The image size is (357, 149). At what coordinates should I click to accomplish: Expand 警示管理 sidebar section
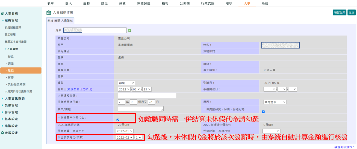[x=10, y=112]
